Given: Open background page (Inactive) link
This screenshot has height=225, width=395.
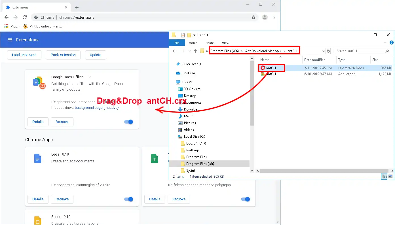Looking at the screenshot, I should point(97,108).
